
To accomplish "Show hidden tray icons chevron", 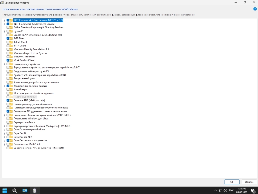I will pyautogui.click(x=215, y=190).
